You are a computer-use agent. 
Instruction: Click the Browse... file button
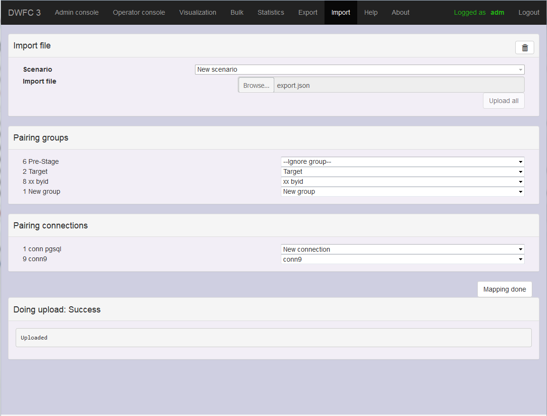[x=256, y=85]
